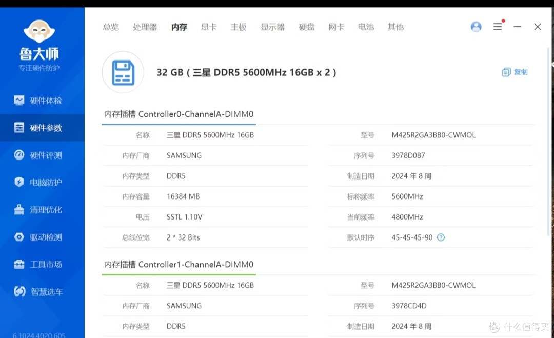The image size is (554, 338).
Task: Click model M425R2GA3BB0-CWMOL in Controller0 section
Action: pos(433,135)
